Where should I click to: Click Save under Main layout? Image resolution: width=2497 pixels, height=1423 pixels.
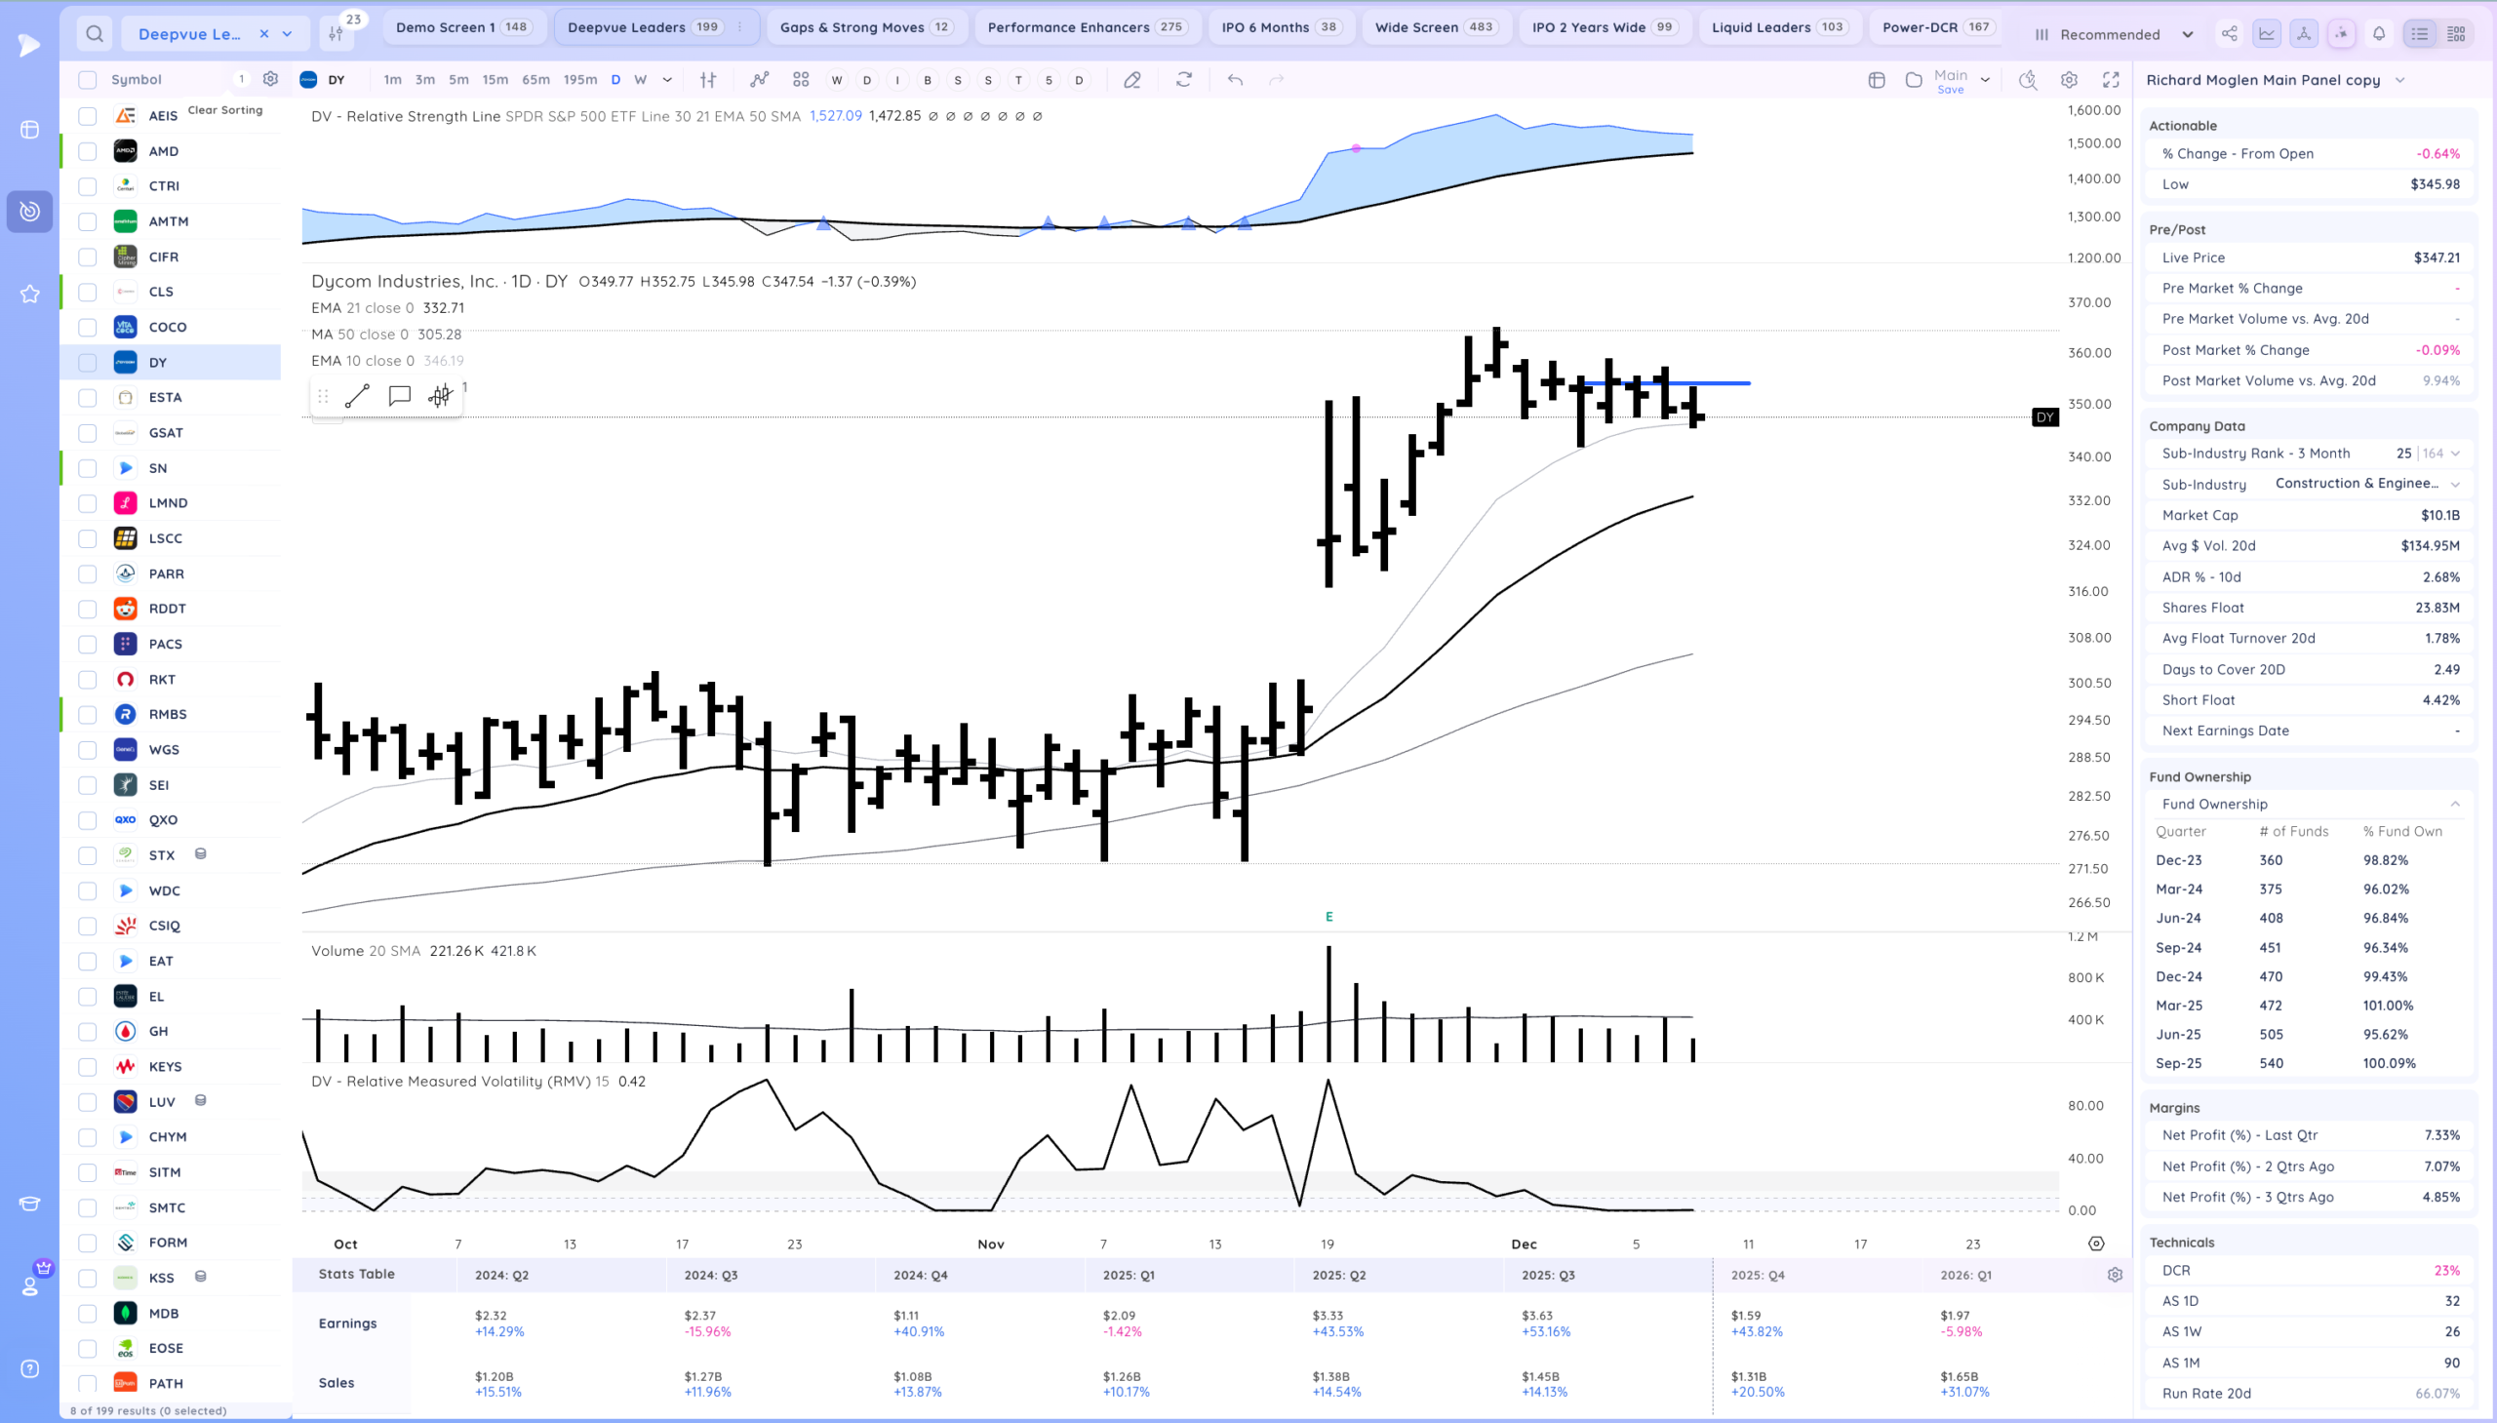[x=1950, y=90]
